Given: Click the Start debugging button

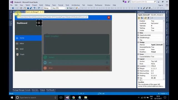Looking at the screenshot, I should (70, 8).
